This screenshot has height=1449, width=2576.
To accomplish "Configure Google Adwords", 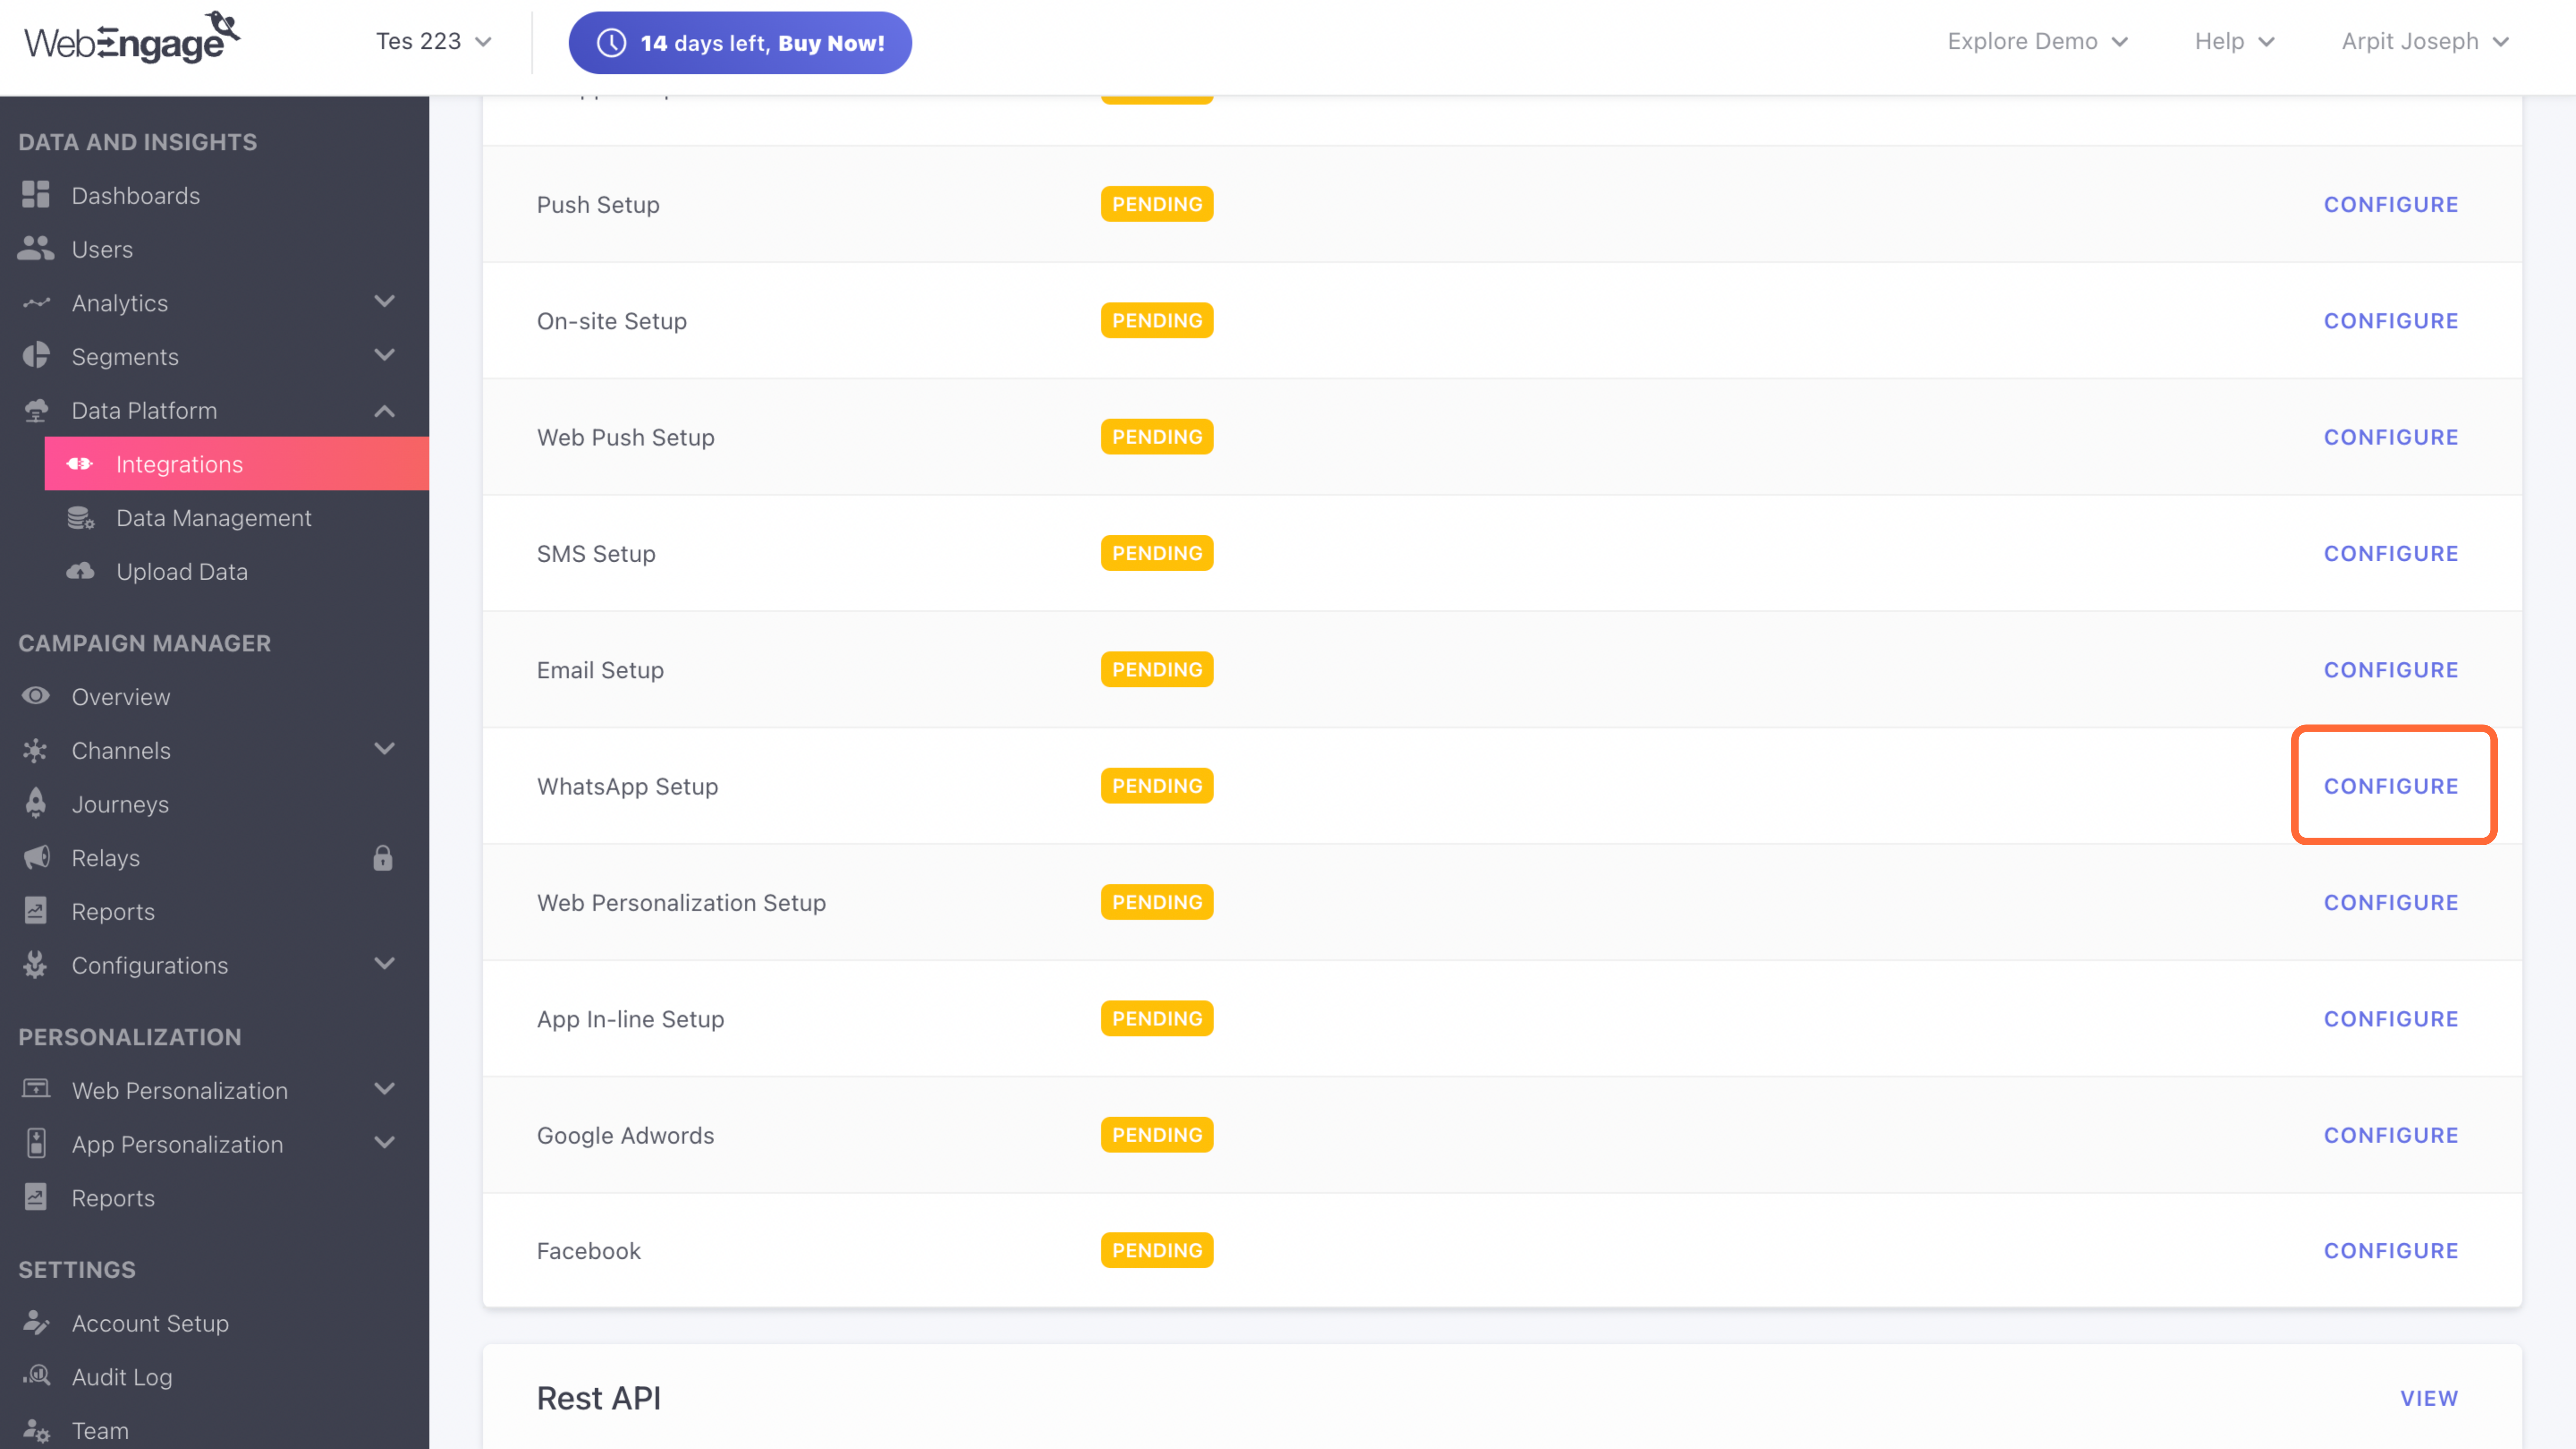I will (x=2390, y=1135).
